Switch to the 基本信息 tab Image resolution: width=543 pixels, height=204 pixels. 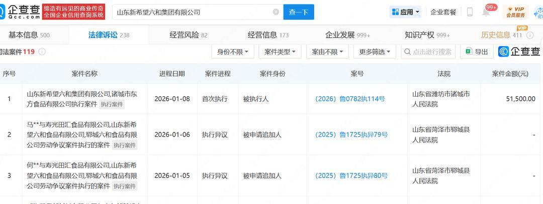29,35
